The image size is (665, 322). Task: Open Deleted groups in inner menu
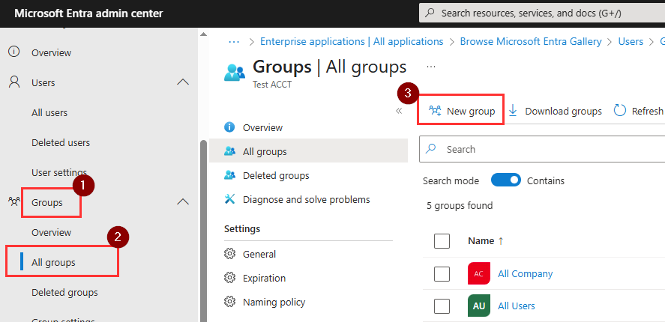coord(276,175)
